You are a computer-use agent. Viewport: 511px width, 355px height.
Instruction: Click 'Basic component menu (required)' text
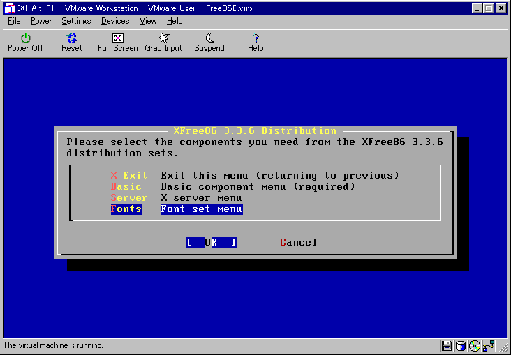[258, 187]
